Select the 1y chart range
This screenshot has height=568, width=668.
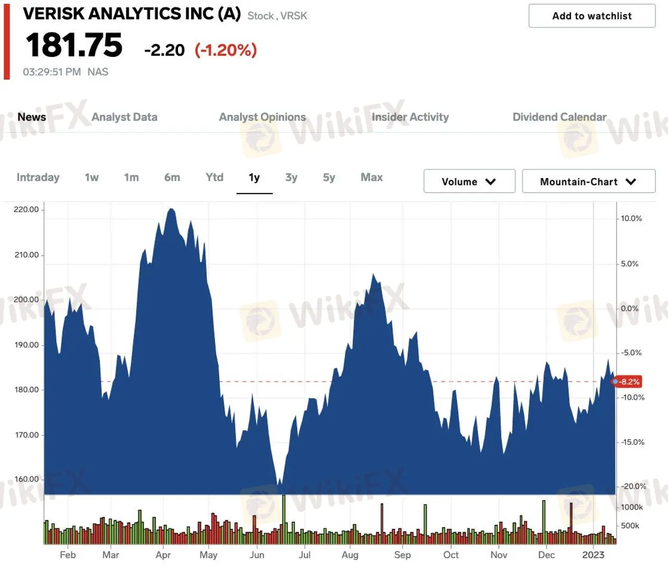point(254,177)
